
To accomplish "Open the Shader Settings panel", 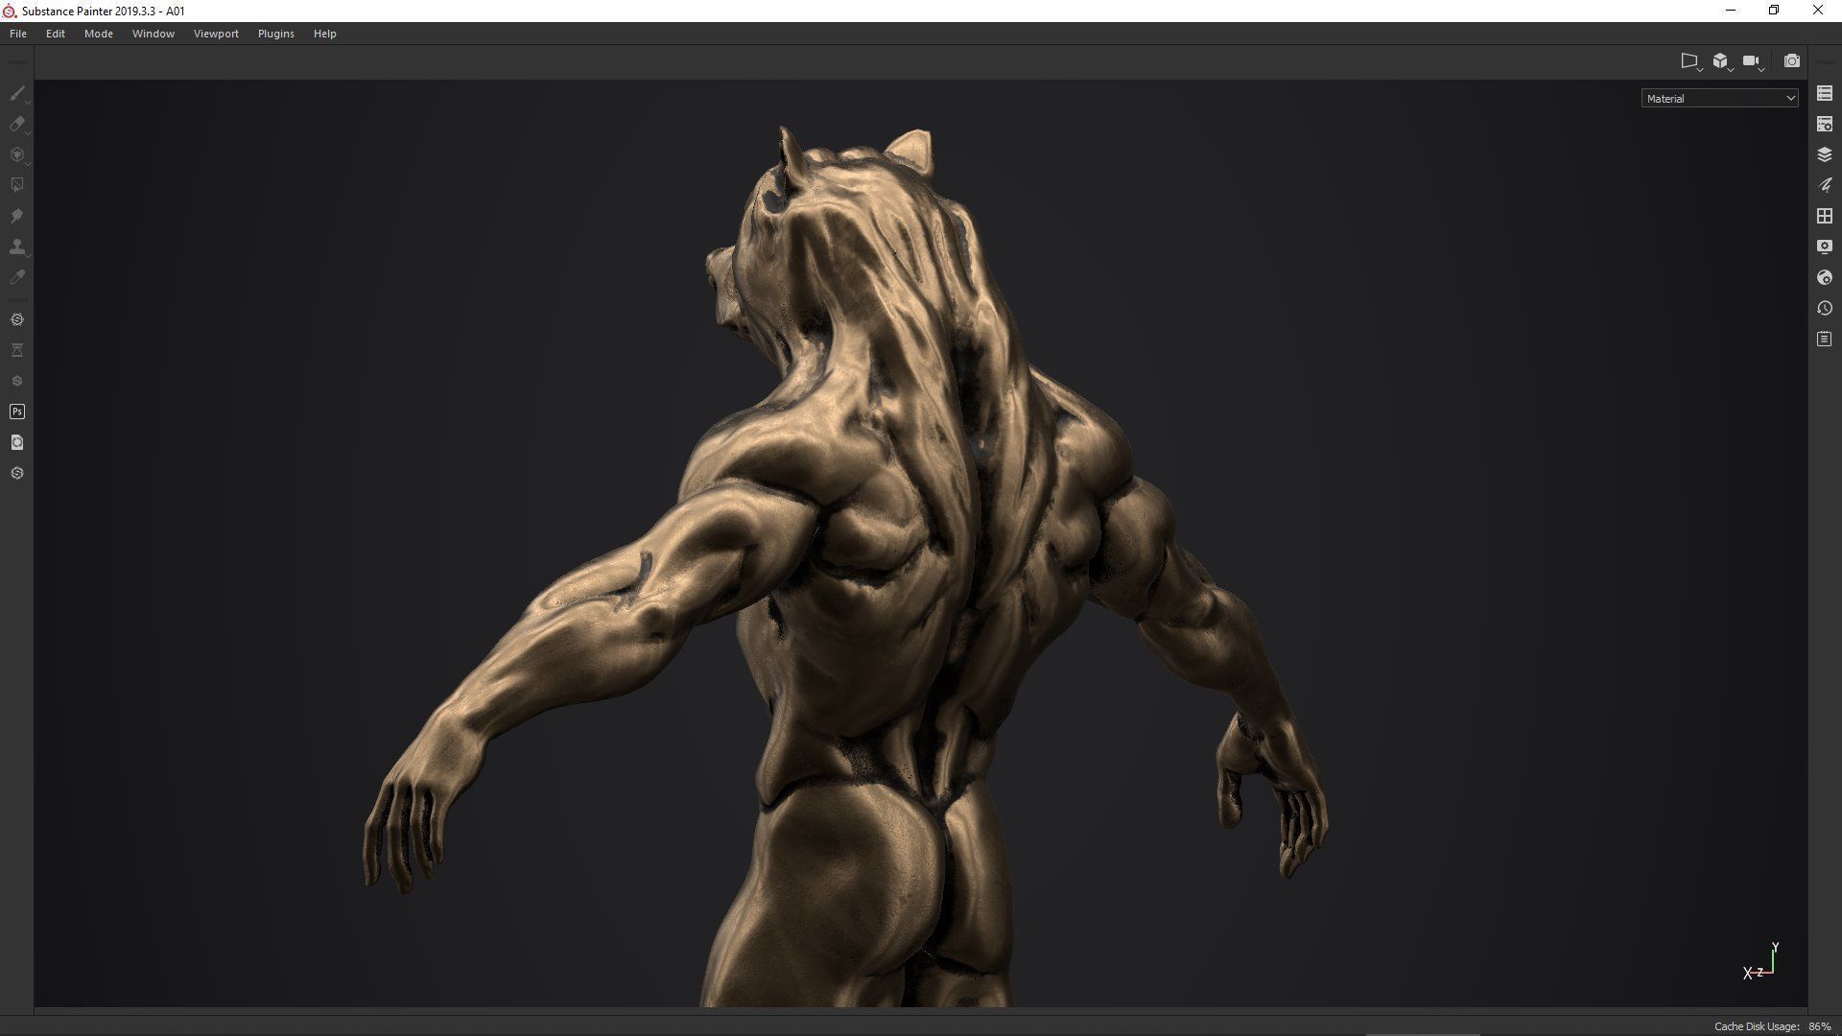I will click(x=1825, y=277).
